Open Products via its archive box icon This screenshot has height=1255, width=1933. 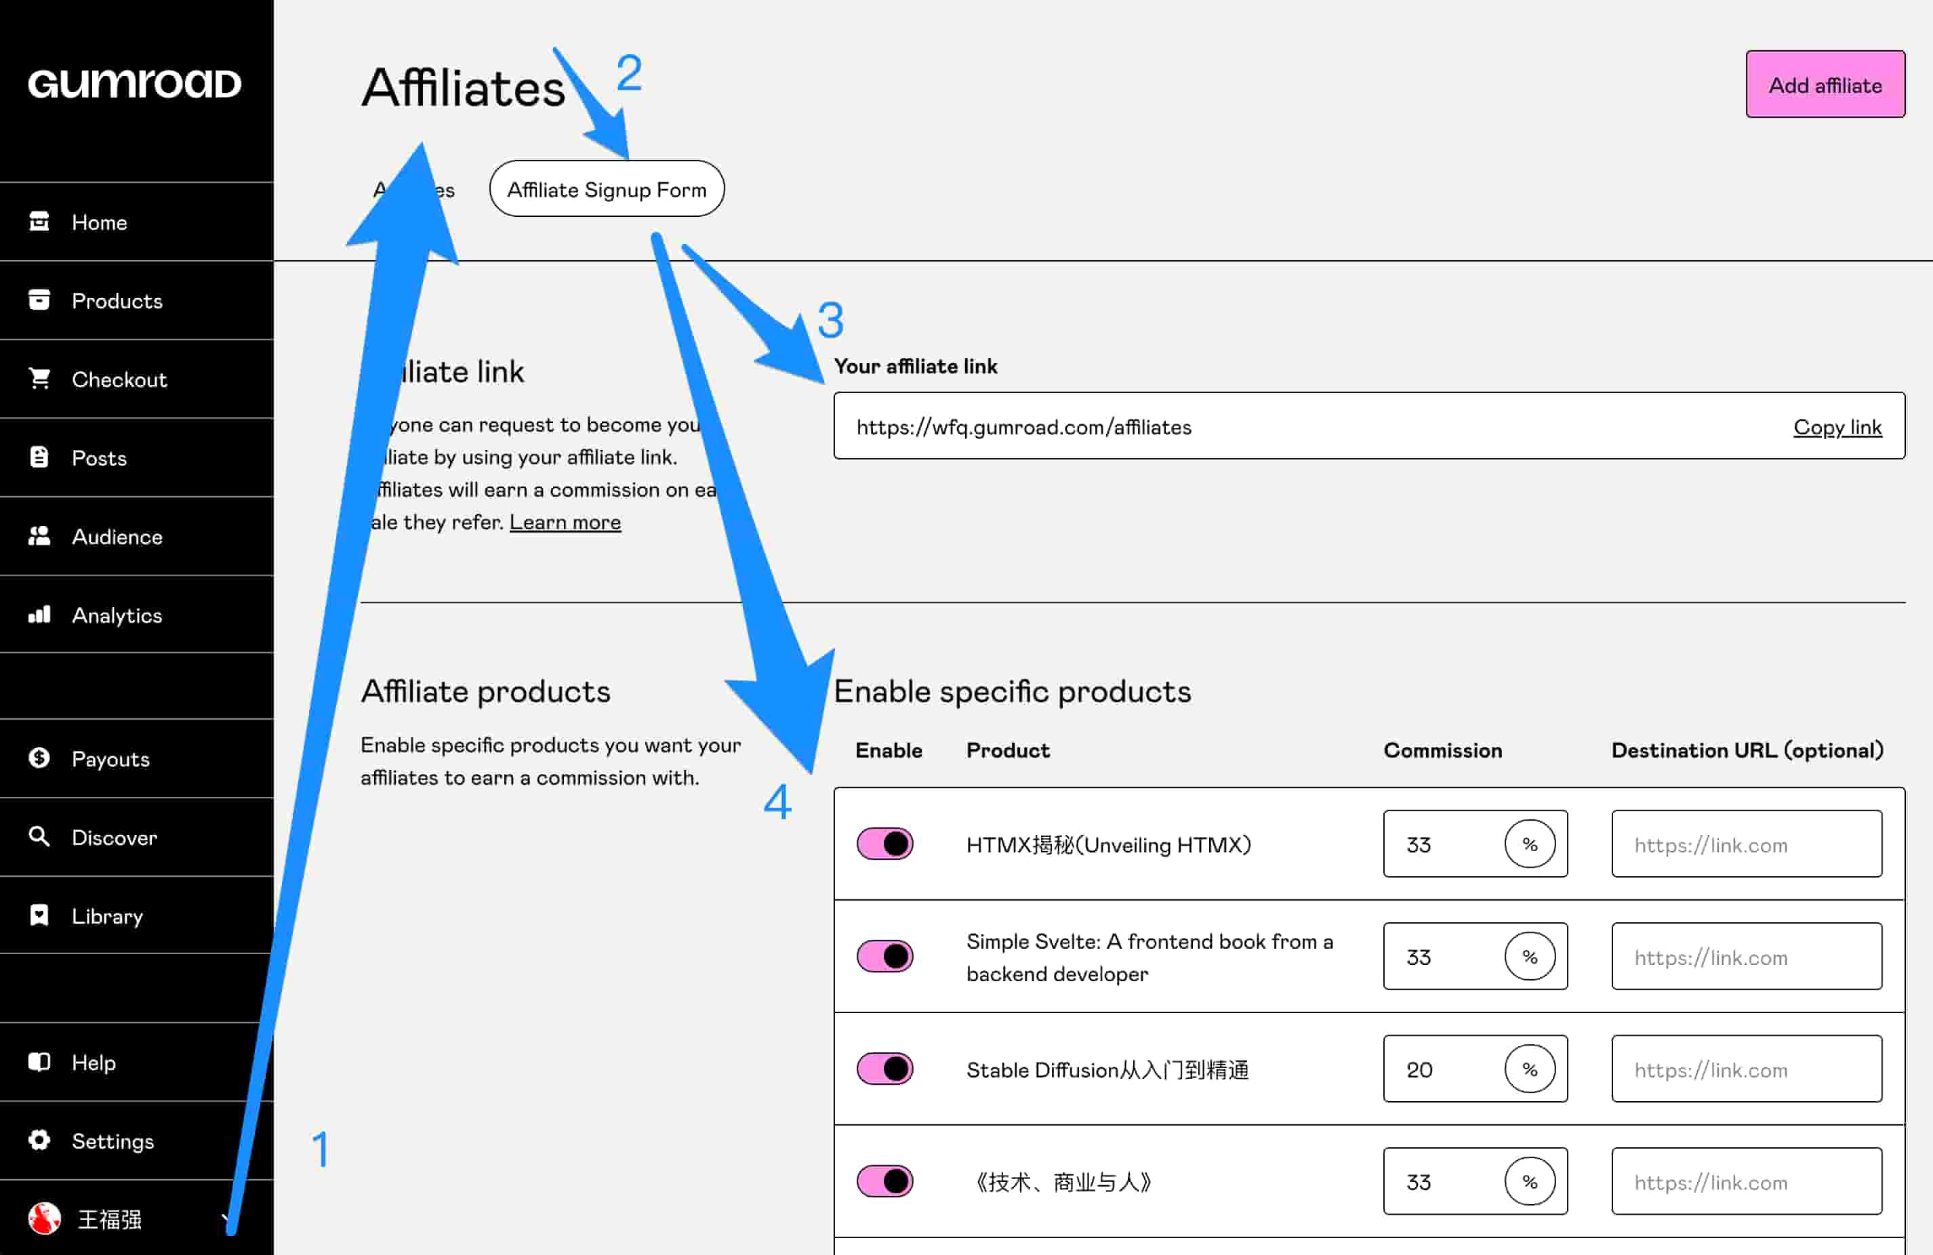point(39,300)
